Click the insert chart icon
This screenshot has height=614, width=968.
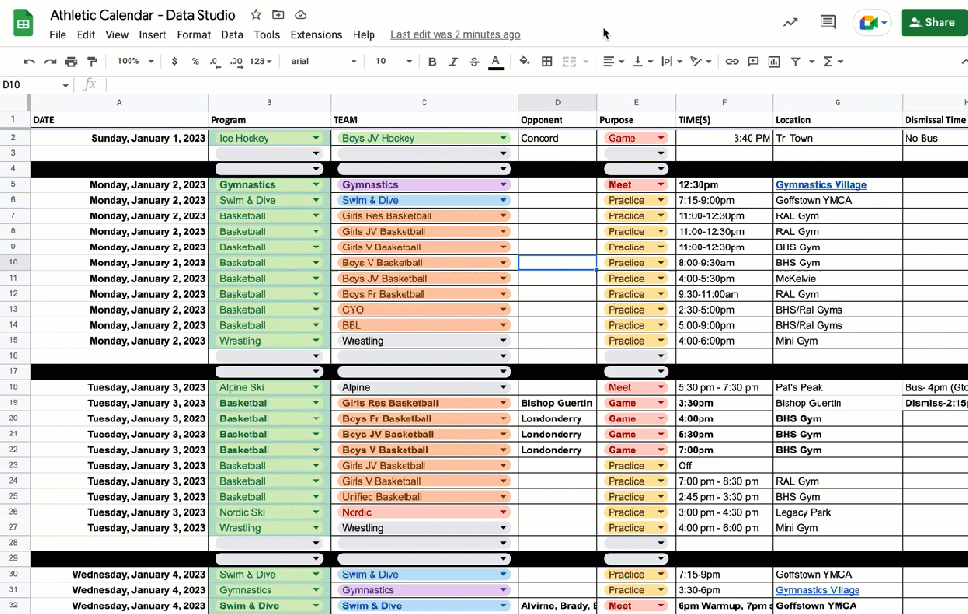point(774,61)
